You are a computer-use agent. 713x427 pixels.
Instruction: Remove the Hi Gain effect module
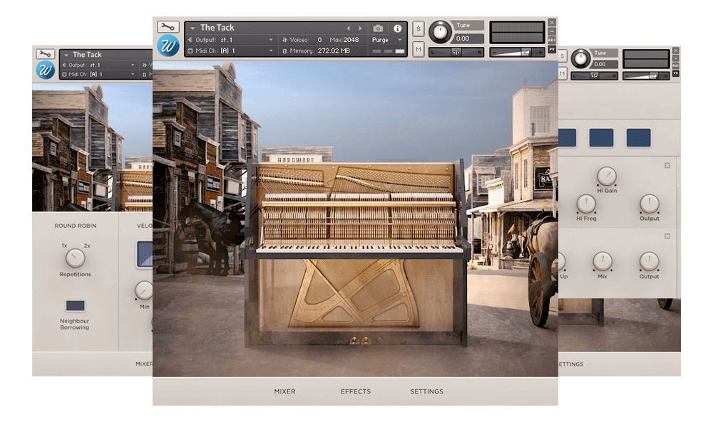pyautogui.click(x=668, y=164)
